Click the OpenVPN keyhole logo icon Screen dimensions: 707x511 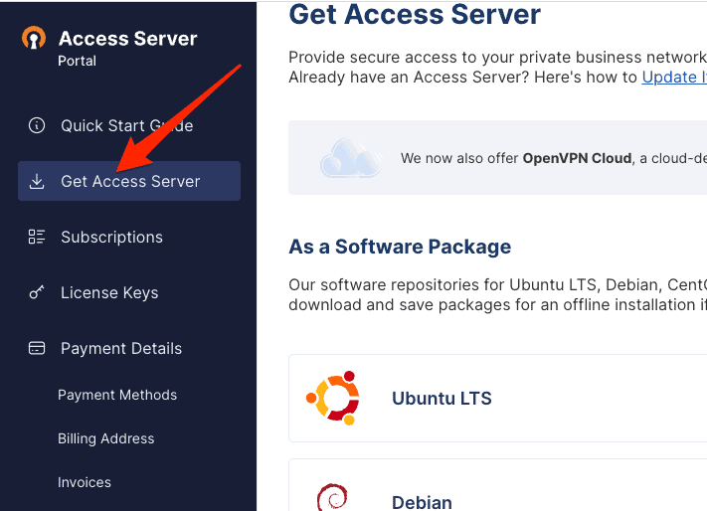34,40
